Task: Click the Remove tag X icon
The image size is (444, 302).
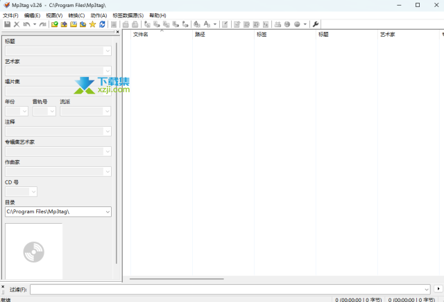Action: pos(17,24)
